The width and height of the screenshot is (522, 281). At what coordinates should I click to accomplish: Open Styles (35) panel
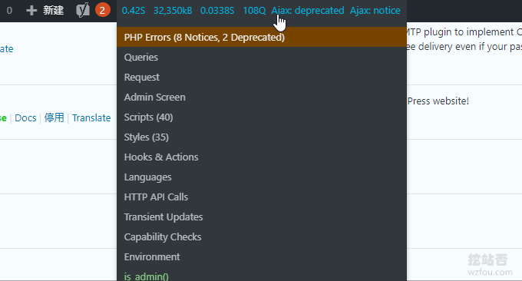pyautogui.click(x=261, y=137)
